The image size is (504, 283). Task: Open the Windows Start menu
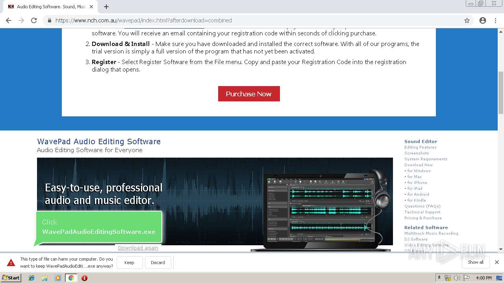(x=11, y=278)
